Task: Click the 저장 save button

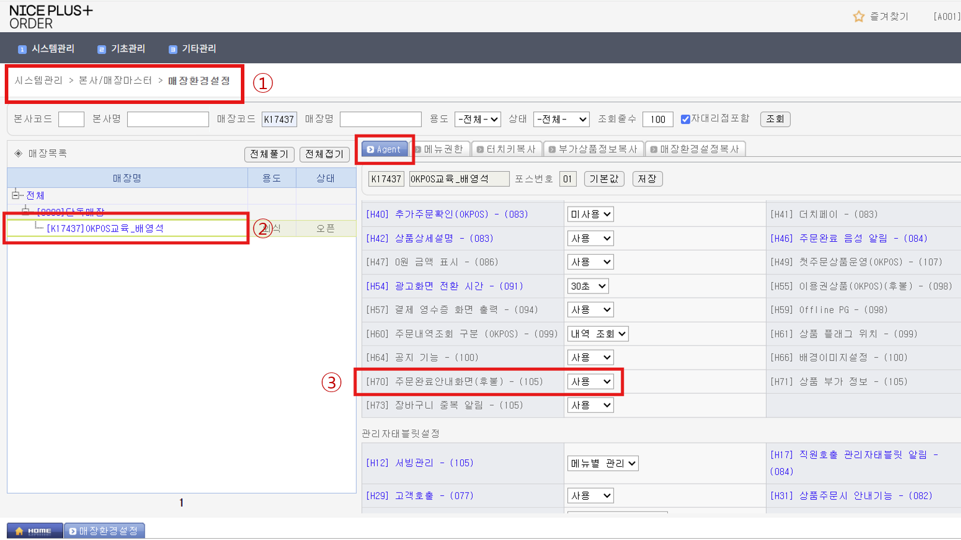Action: pyautogui.click(x=646, y=179)
